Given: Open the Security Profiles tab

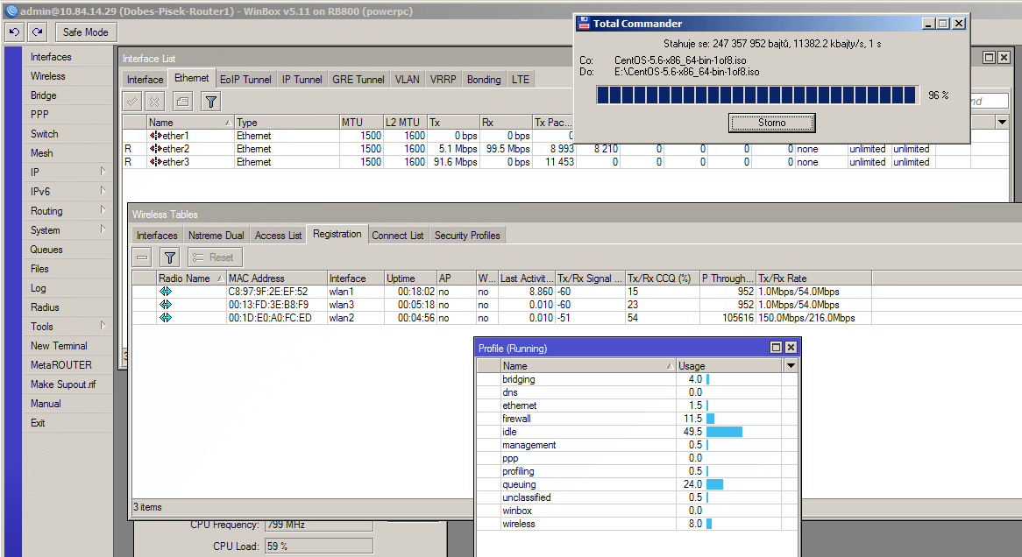Looking at the screenshot, I should (467, 236).
